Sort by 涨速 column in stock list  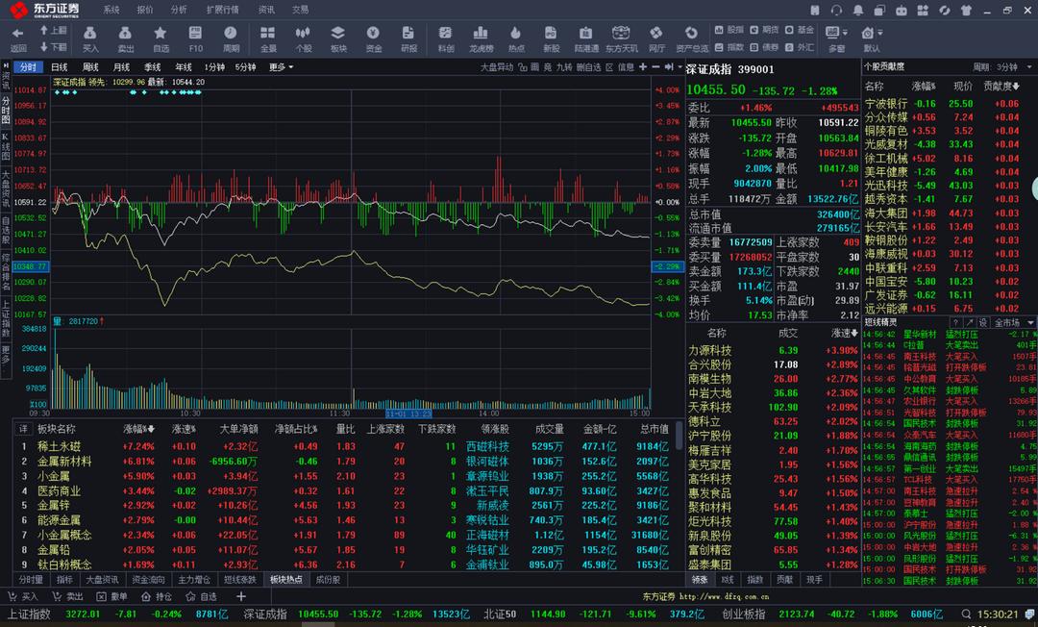tap(844, 333)
